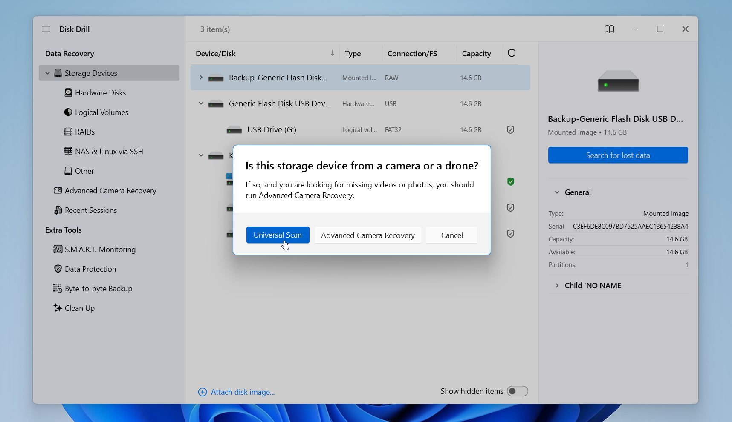732x422 pixels.
Task: Choose Advanced Camera Recovery in the dialog
Action: pyautogui.click(x=368, y=235)
